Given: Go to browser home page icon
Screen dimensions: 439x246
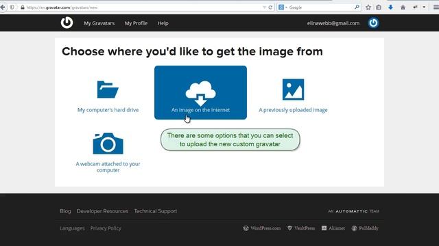Looking at the screenshot, I should 403,8.
